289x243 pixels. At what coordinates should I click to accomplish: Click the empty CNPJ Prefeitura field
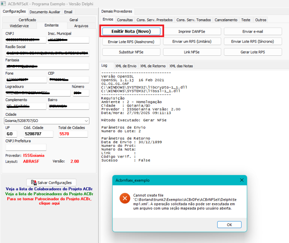coord(26,147)
